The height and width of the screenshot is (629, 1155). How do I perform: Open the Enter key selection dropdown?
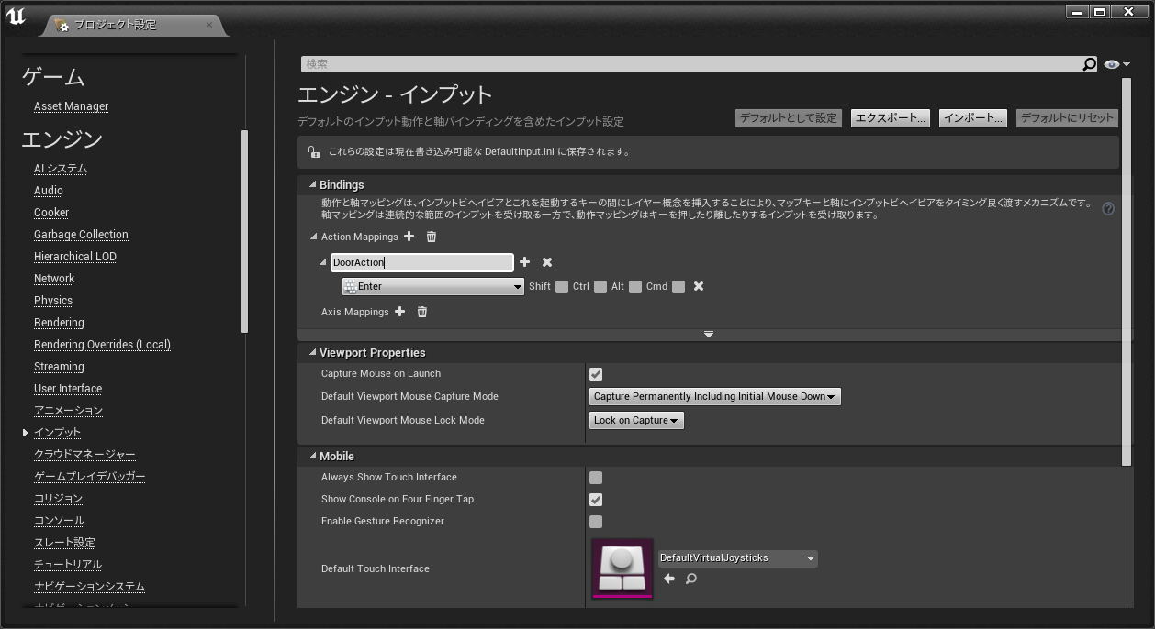(x=432, y=287)
